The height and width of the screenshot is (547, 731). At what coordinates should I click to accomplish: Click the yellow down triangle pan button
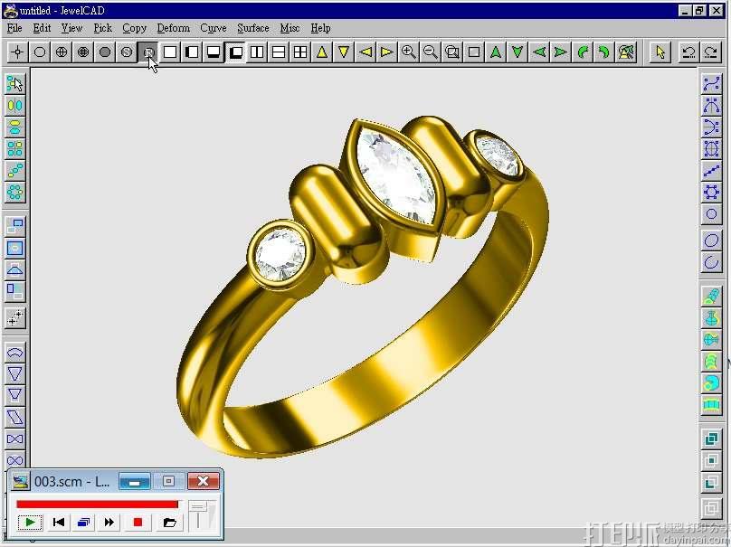click(344, 52)
